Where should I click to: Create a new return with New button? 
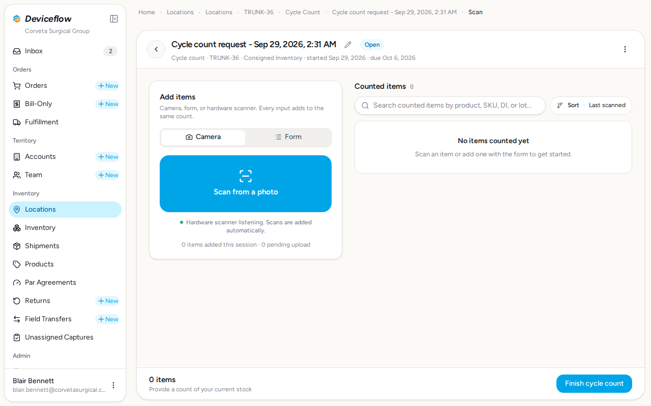[x=108, y=301]
